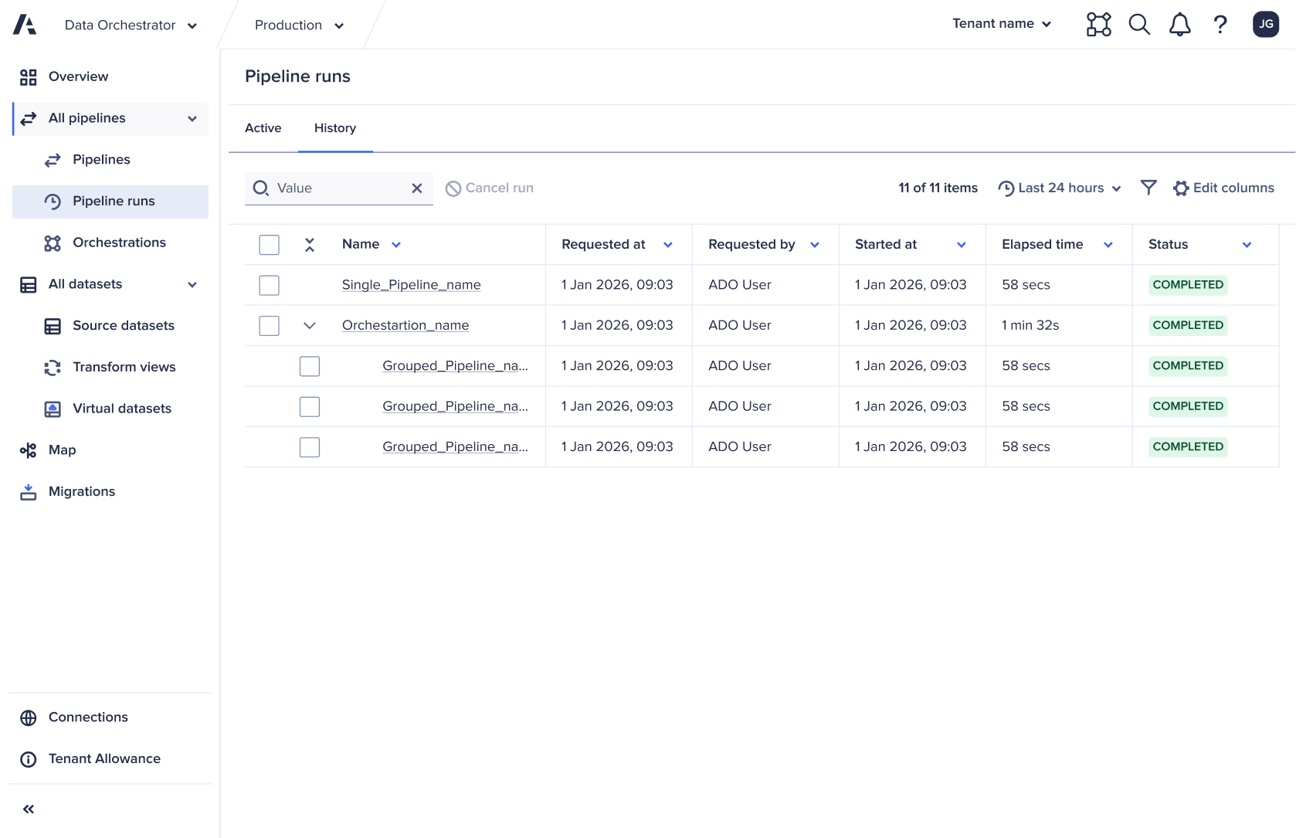Open Tenant Allowance in sidebar
1296x838 pixels.
click(x=110, y=759)
